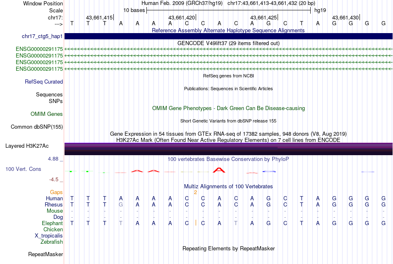This screenshot has height=264, width=393.
Task: Click the dark blue chr17_ctg5_hap1 alignment bar
Action: click(228, 36)
